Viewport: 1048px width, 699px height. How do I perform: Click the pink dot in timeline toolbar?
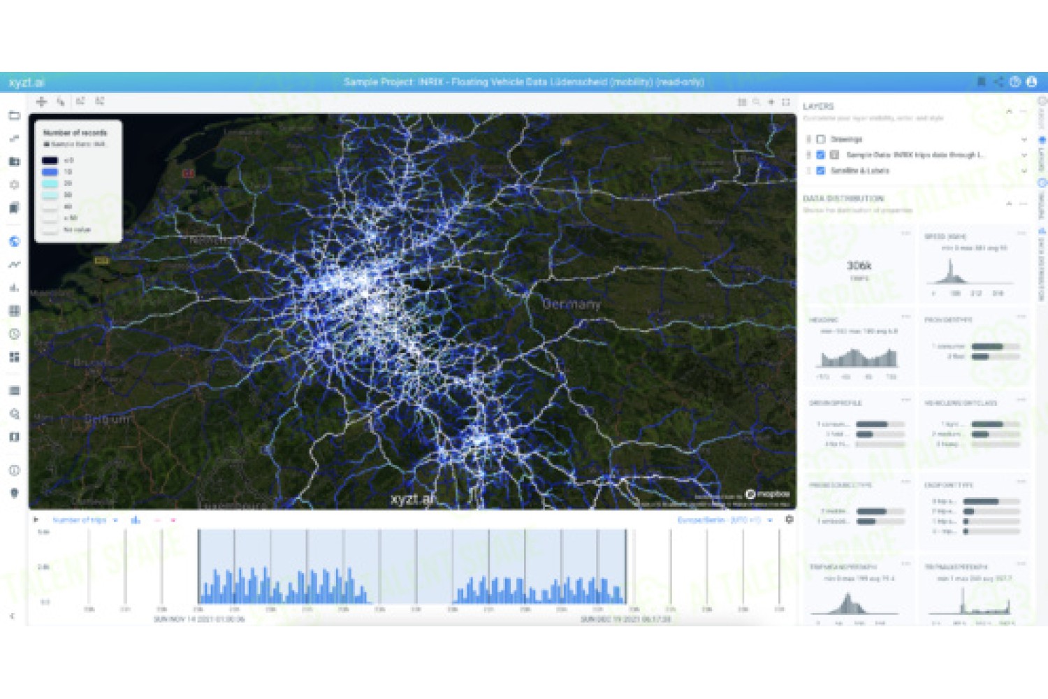(173, 520)
